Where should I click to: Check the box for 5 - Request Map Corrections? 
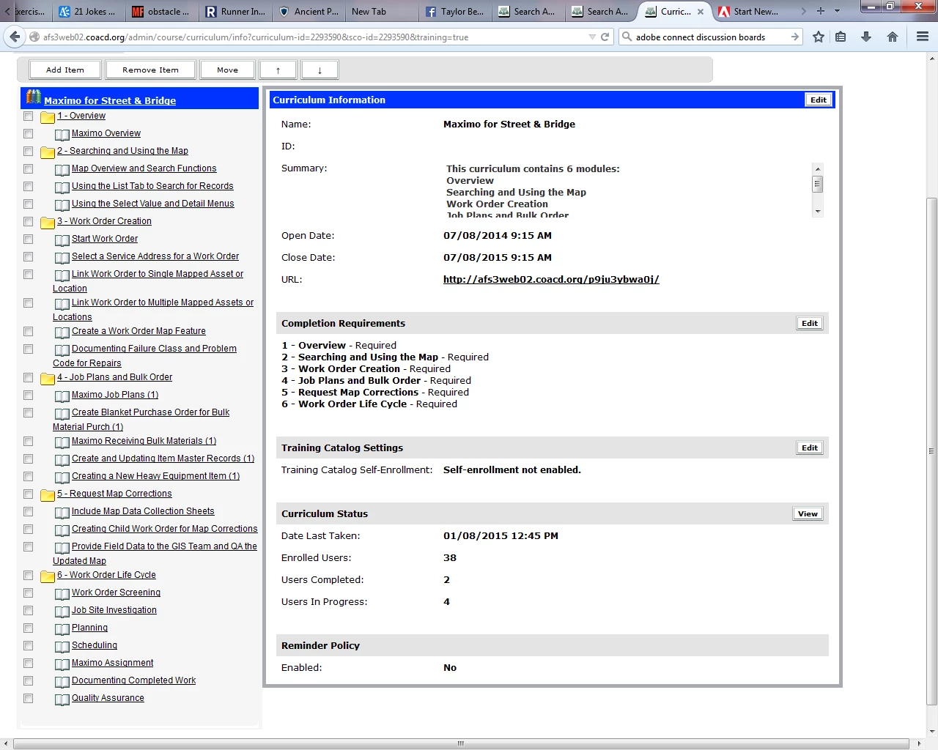[28, 494]
